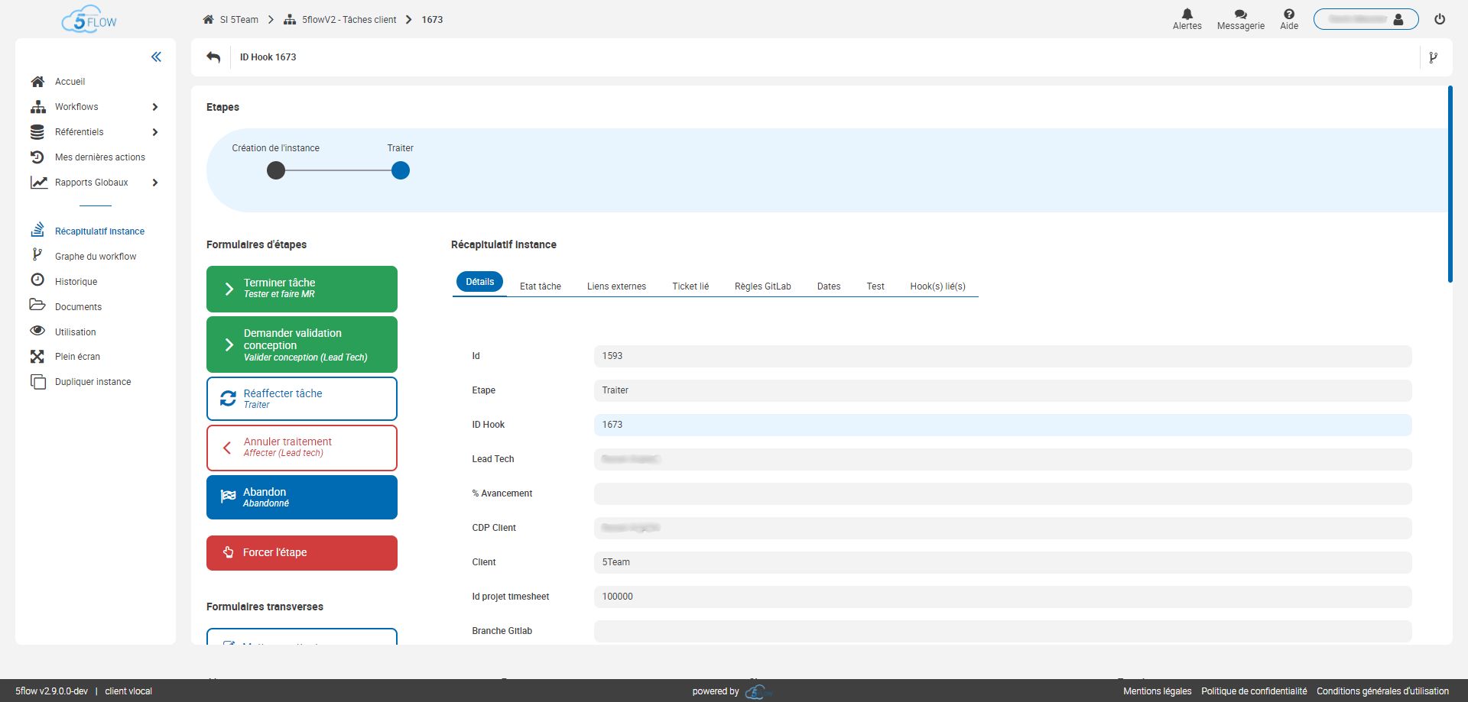Click the ID Hook field showing 1673
This screenshot has height=702, width=1468.
tap(1002, 425)
